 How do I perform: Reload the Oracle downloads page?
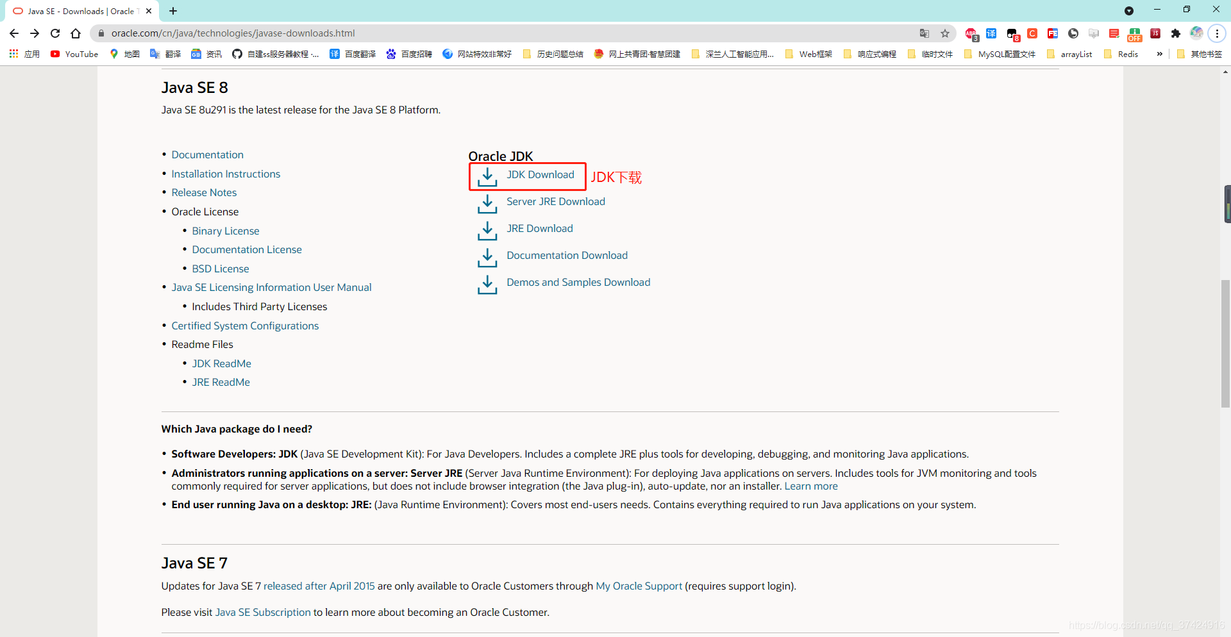click(x=55, y=33)
